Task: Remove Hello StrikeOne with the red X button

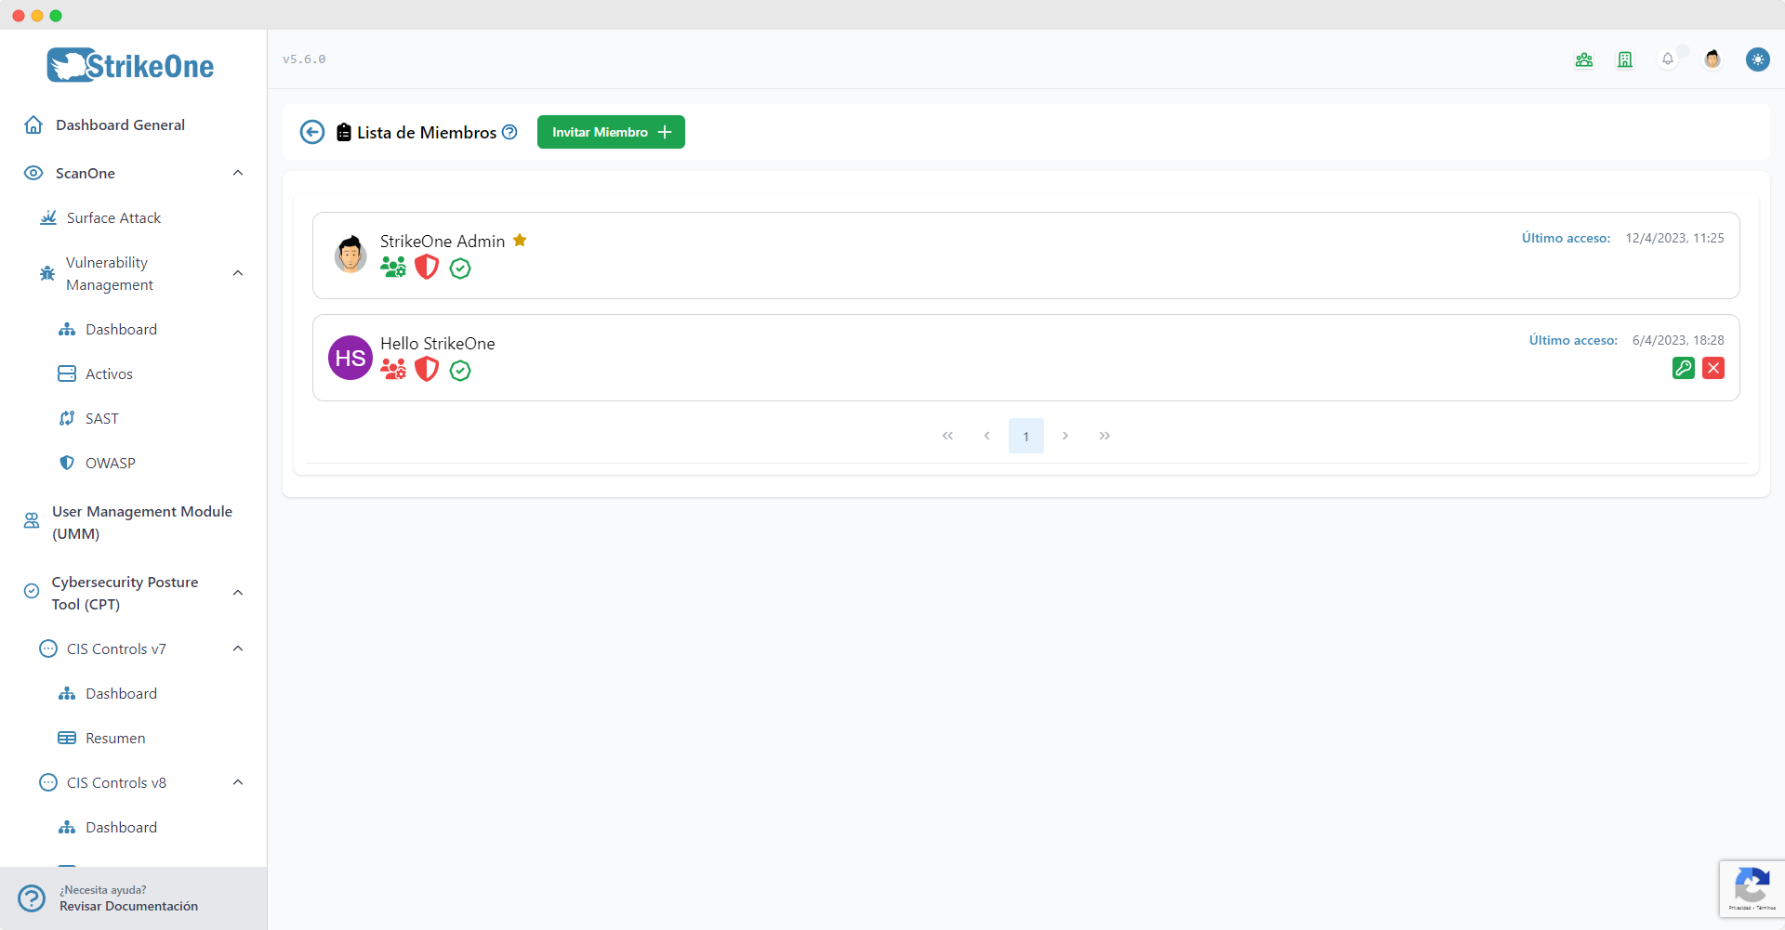Action: [x=1713, y=368]
